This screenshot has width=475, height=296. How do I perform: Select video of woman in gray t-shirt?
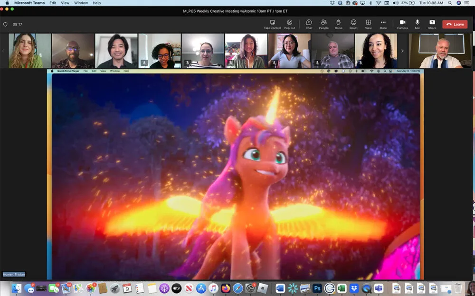pyautogui.click(x=290, y=51)
